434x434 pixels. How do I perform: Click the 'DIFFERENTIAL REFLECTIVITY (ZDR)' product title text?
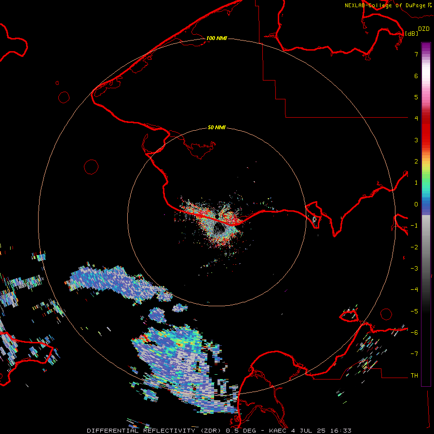click(x=154, y=431)
